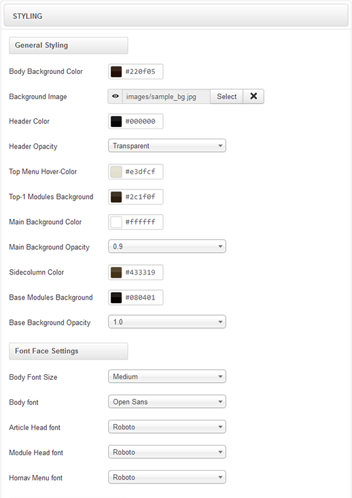
Task: Expand Main Background Opacity dropdown
Action: coord(167,247)
